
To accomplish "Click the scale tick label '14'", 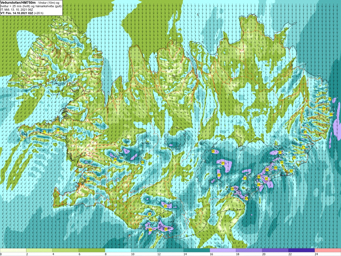I will (185, 254).
